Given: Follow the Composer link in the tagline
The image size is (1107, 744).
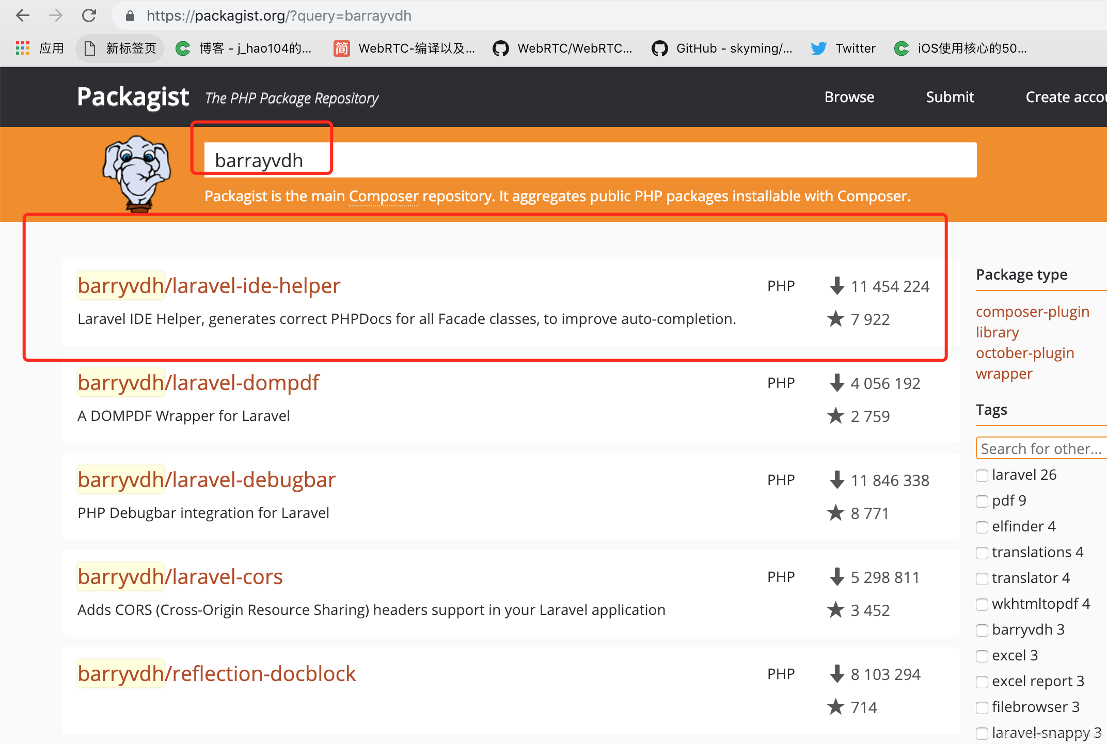Looking at the screenshot, I should coord(384,196).
